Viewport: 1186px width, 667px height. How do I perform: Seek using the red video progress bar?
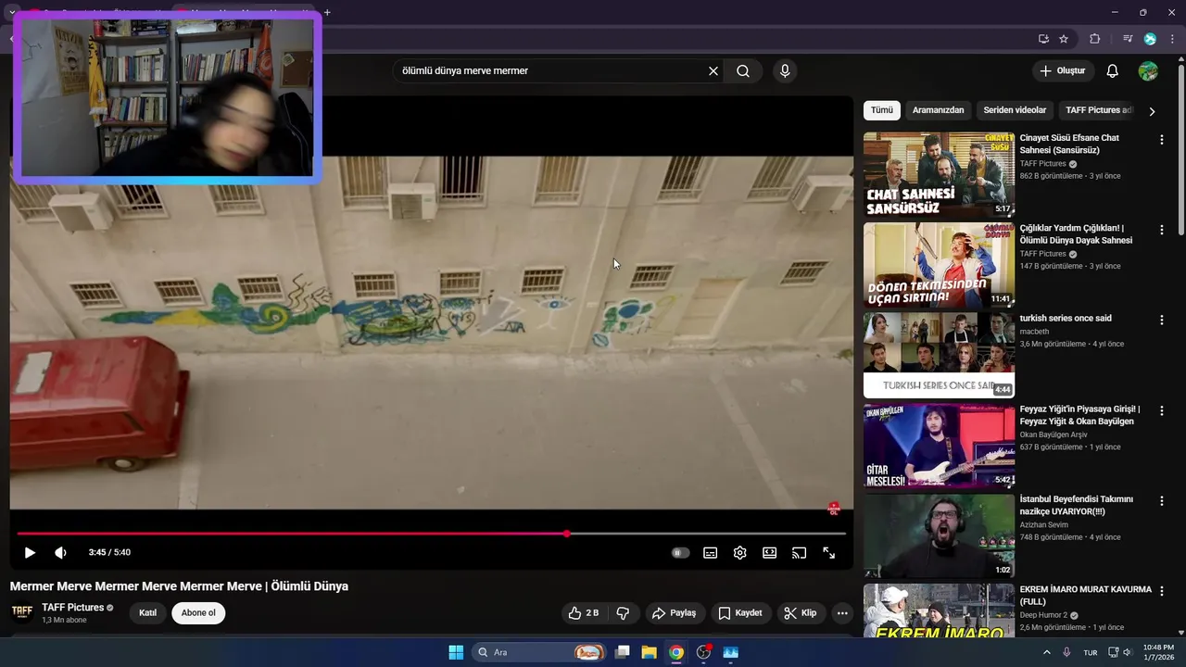coord(431,534)
